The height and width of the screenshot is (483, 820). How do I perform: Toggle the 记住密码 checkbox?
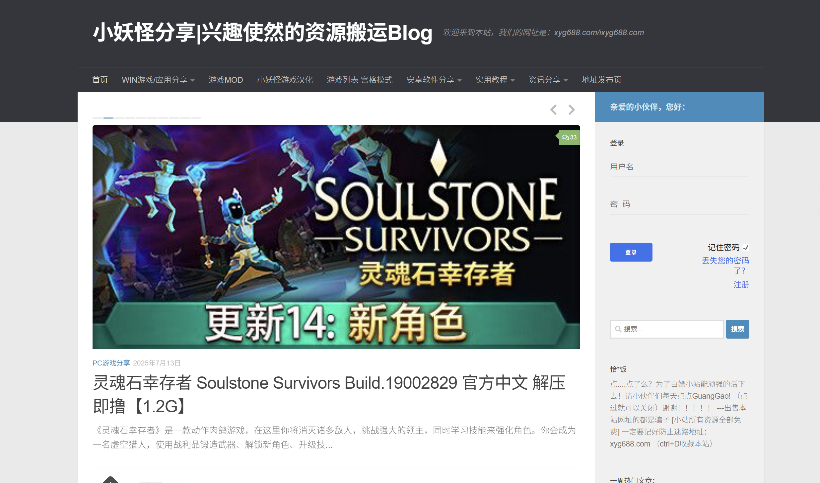746,248
